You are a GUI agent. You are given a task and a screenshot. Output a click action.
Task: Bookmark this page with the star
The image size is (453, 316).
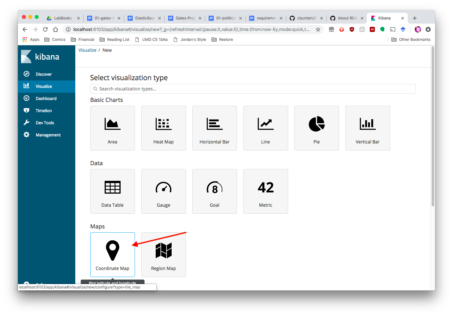click(x=318, y=29)
